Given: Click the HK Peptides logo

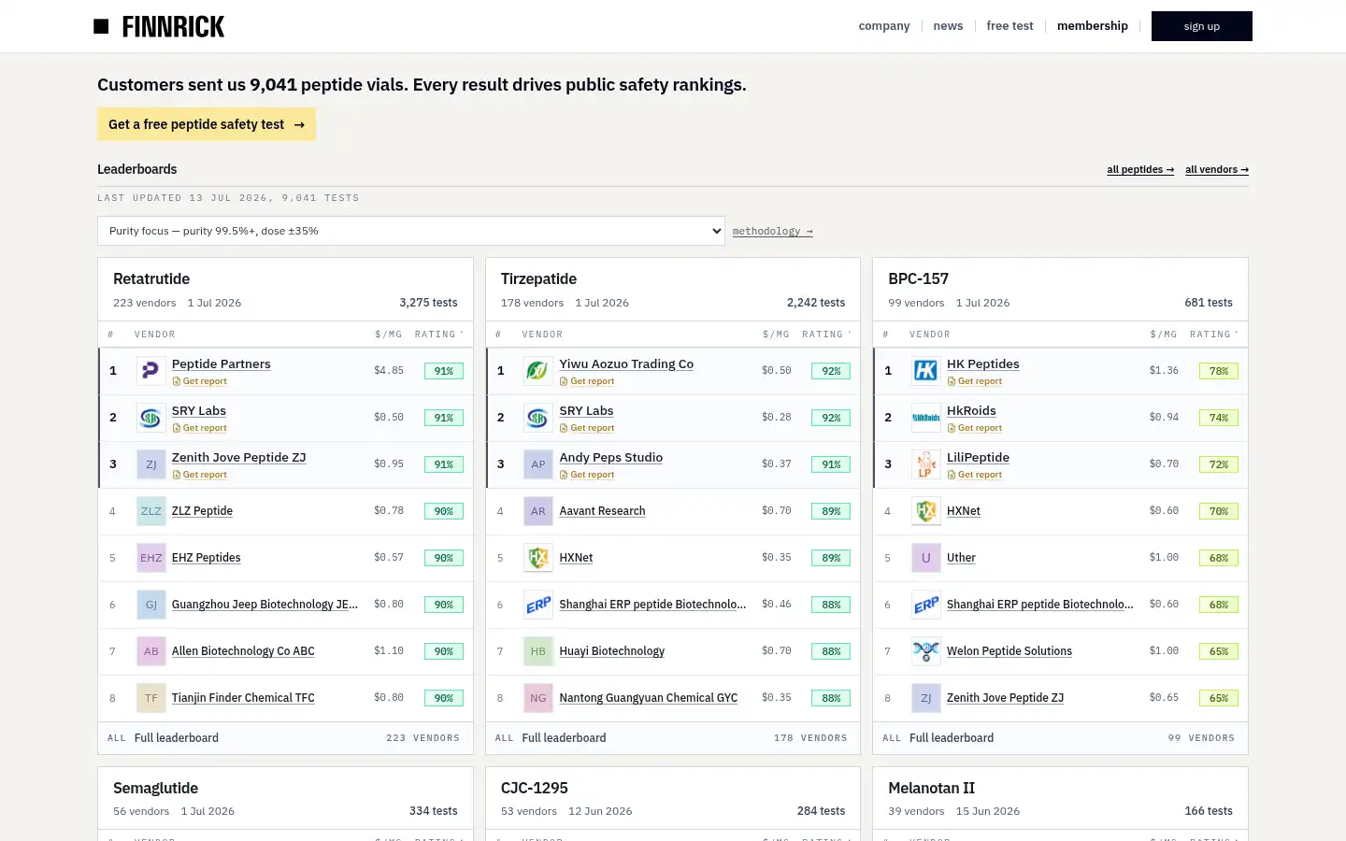Looking at the screenshot, I should (x=925, y=371).
